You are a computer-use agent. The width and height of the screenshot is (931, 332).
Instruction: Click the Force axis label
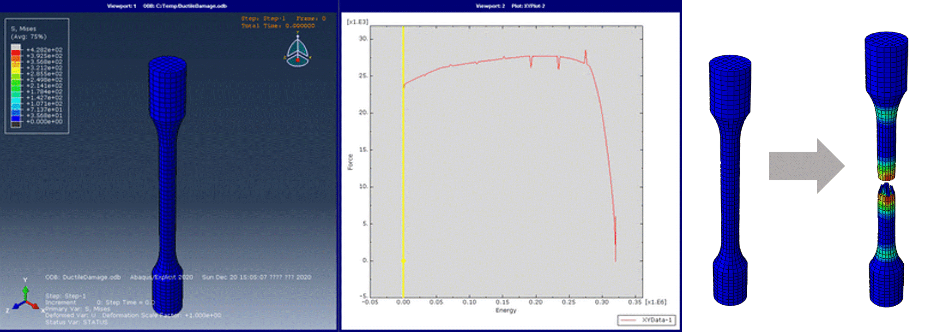[x=350, y=162]
